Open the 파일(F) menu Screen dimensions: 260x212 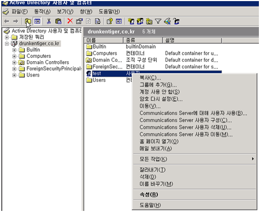(x=20, y=11)
